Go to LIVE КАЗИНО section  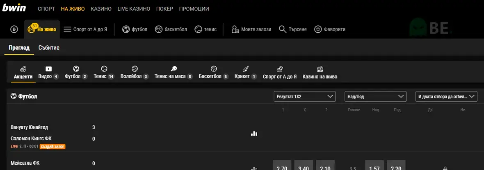click(134, 9)
